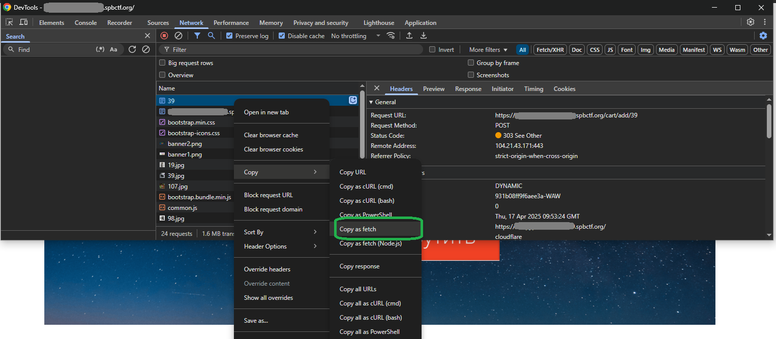Filter requests by Fetch/XHR

pos(550,50)
